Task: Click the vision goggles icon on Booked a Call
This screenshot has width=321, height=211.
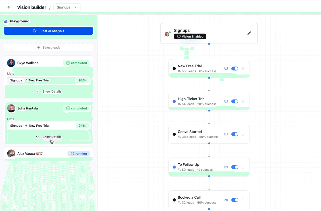Action: (226, 200)
